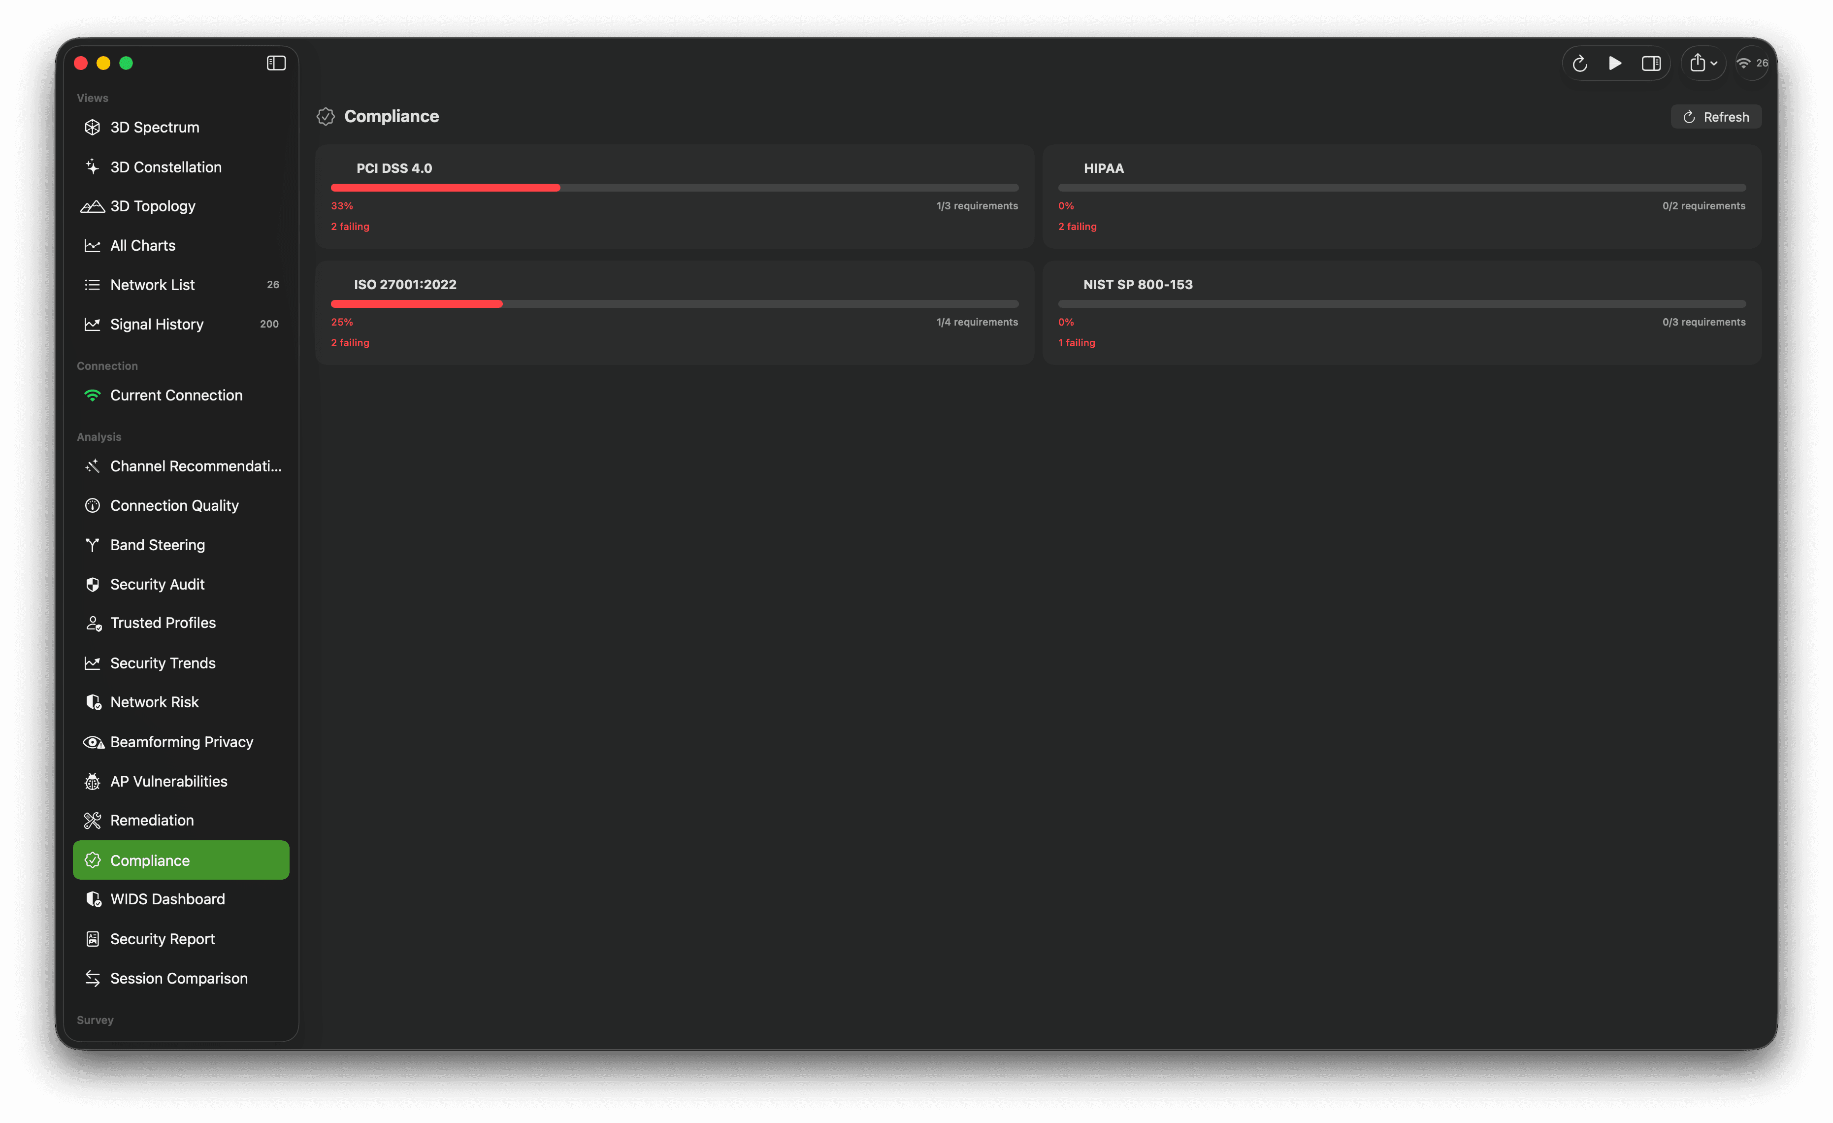Open the 3D Spectrum view
The width and height of the screenshot is (1833, 1123).
click(181, 127)
